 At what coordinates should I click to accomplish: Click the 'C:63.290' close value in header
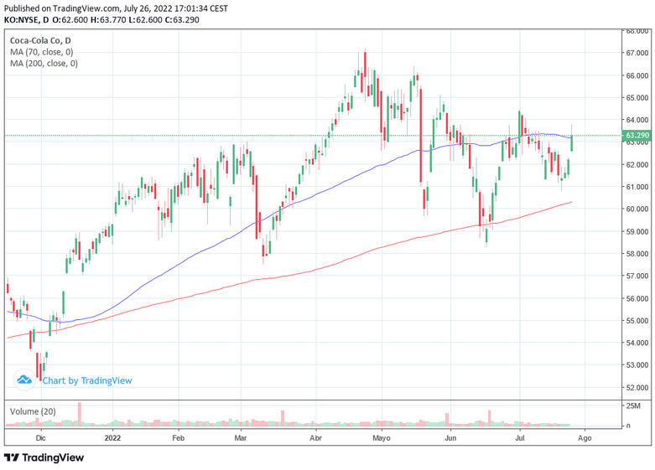(182, 19)
